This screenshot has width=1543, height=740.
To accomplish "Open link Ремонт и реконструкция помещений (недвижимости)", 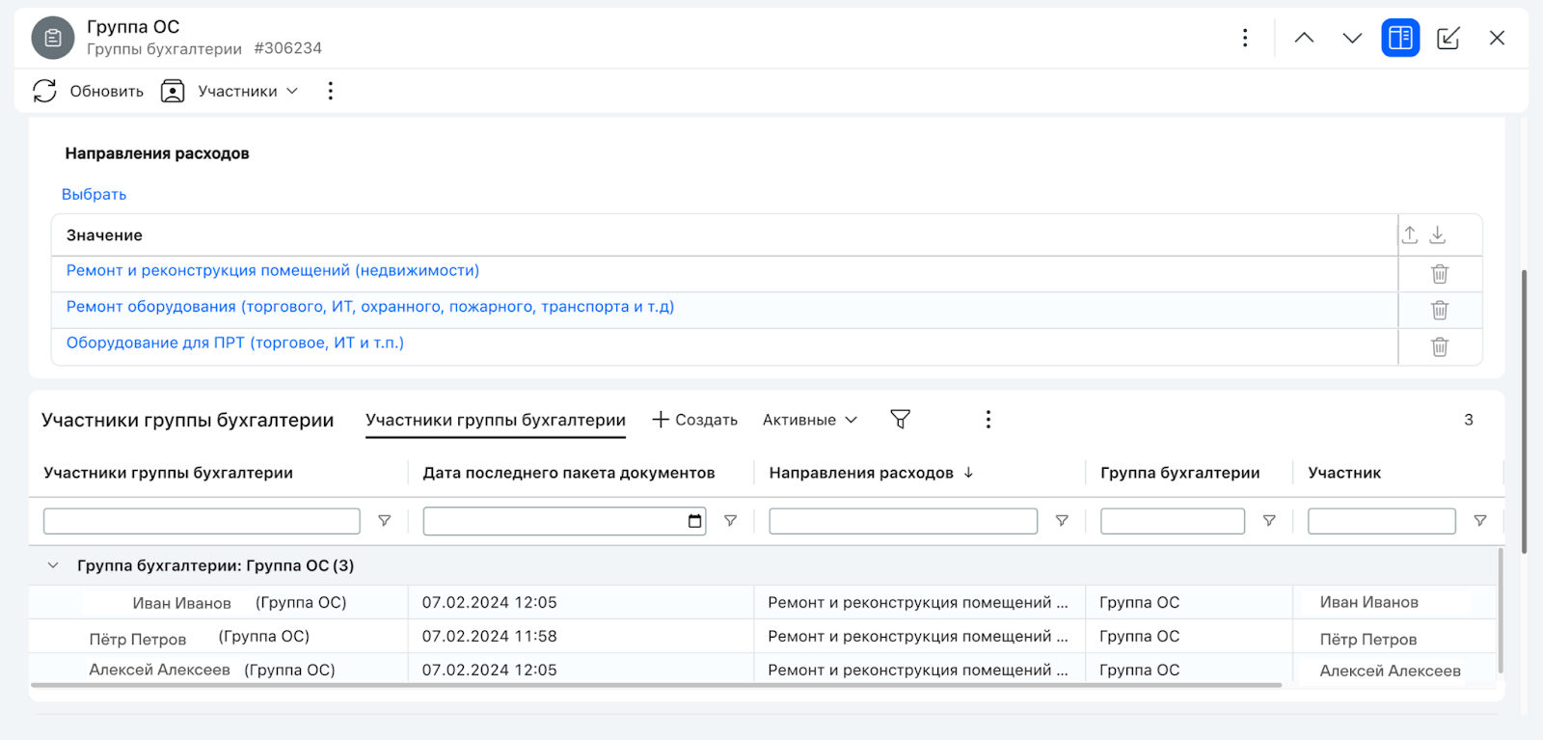I will tap(273, 270).
